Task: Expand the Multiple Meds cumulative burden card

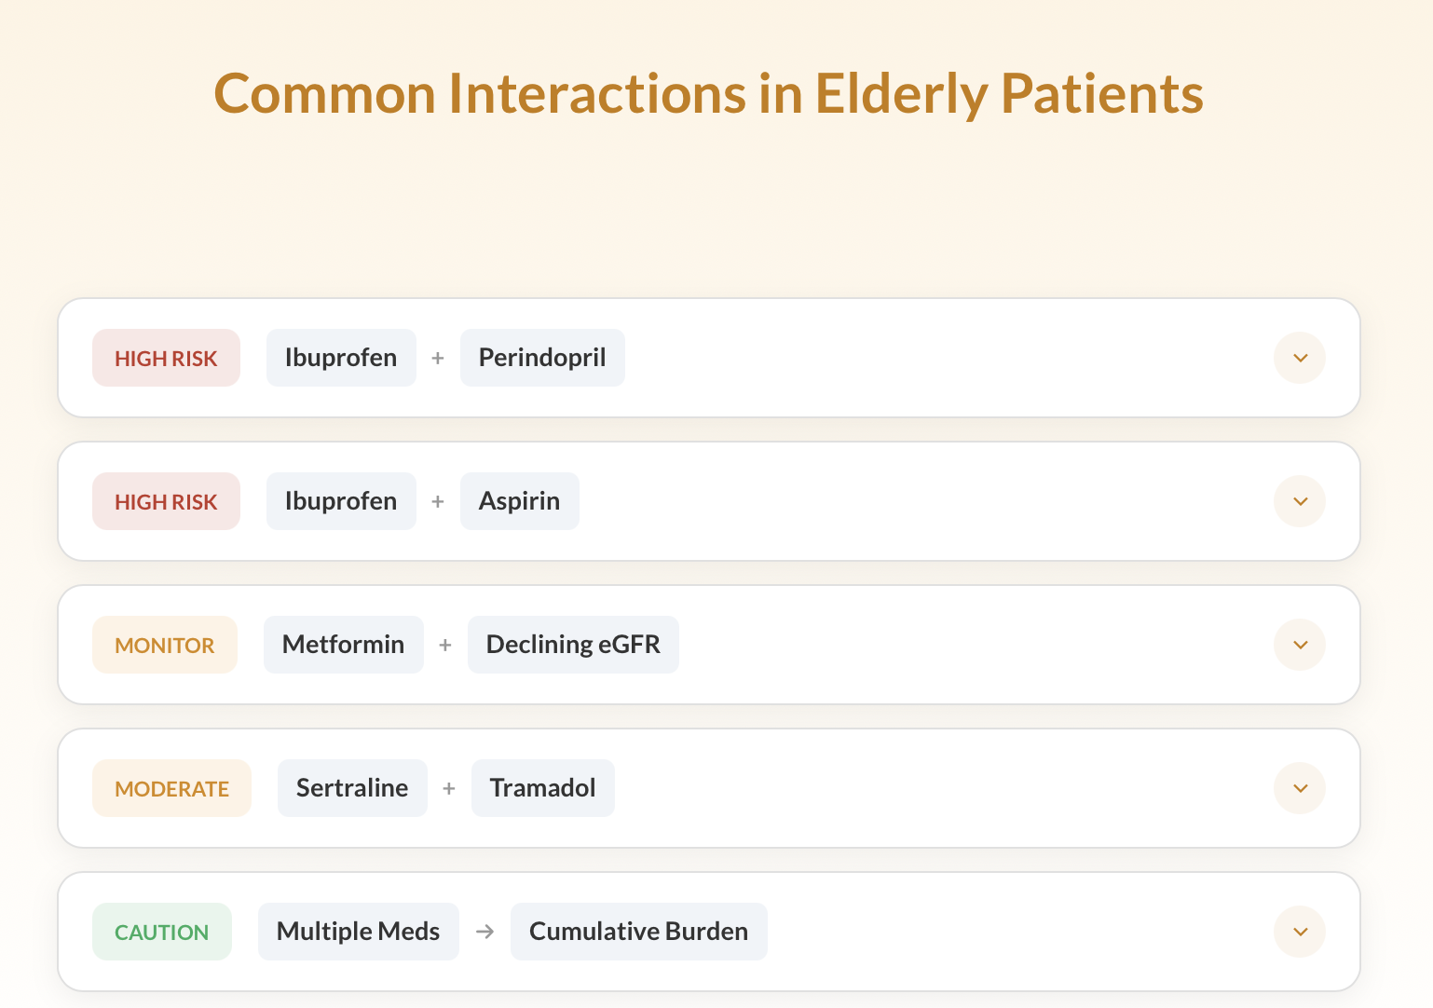Action: click(1300, 931)
